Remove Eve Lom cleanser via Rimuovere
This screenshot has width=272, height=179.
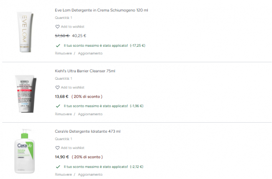pos(63,53)
